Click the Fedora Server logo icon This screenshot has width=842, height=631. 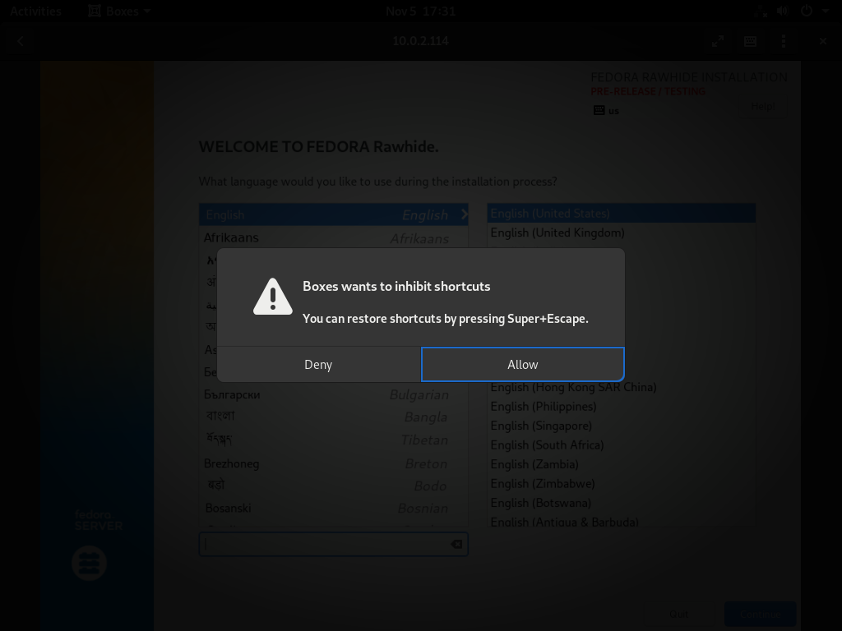pyautogui.click(x=89, y=564)
